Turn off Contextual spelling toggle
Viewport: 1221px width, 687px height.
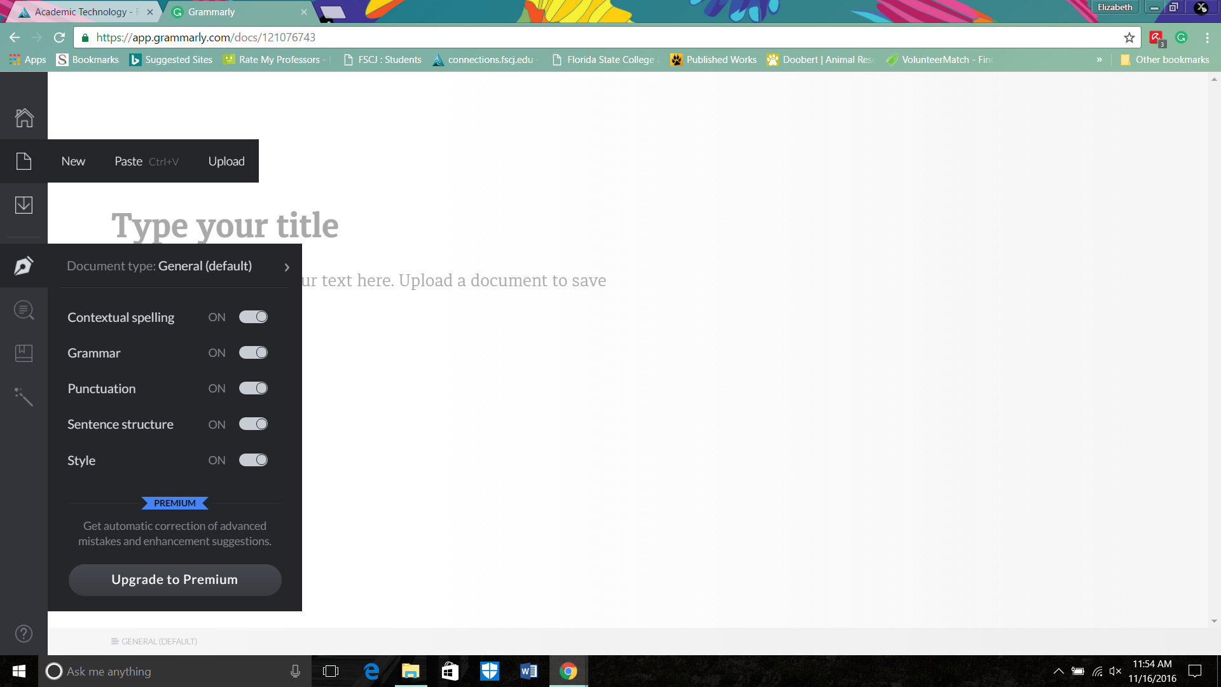tap(253, 317)
